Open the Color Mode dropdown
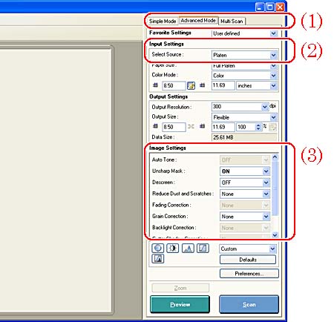The image size is (334, 322). tap(245, 76)
